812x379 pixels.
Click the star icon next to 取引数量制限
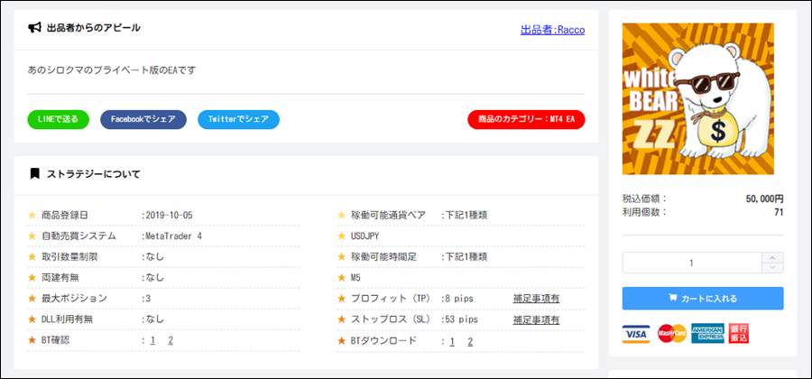(32, 257)
